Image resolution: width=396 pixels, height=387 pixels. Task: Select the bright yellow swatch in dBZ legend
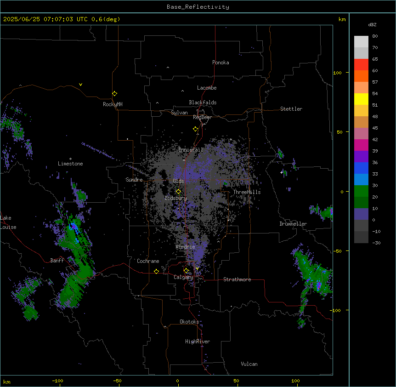pyautogui.click(x=361, y=99)
